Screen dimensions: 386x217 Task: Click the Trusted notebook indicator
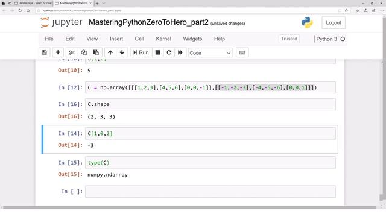[x=289, y=39]
